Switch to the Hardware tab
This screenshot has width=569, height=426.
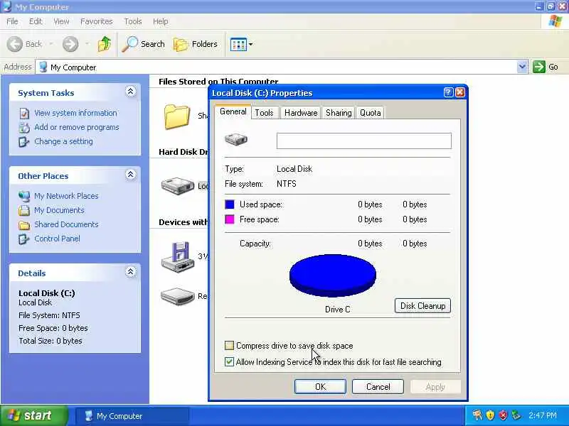tap(301, 113)
